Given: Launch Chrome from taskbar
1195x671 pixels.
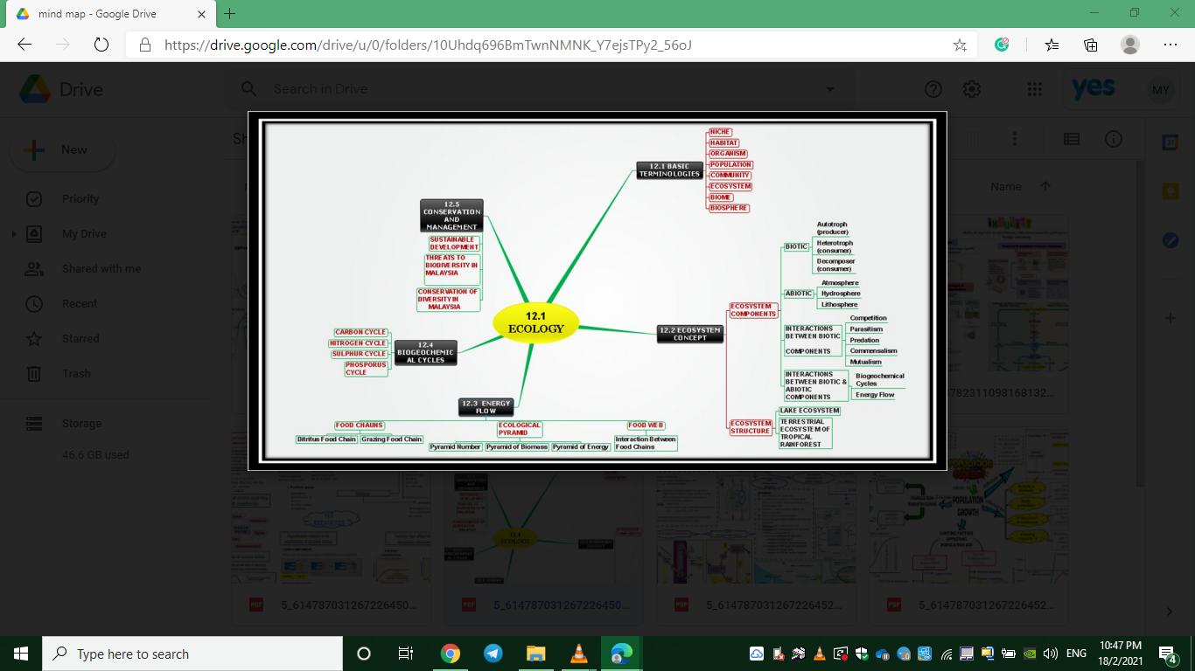Looking at the screenshot, I should pyautogui.click(x=451, y=654).
